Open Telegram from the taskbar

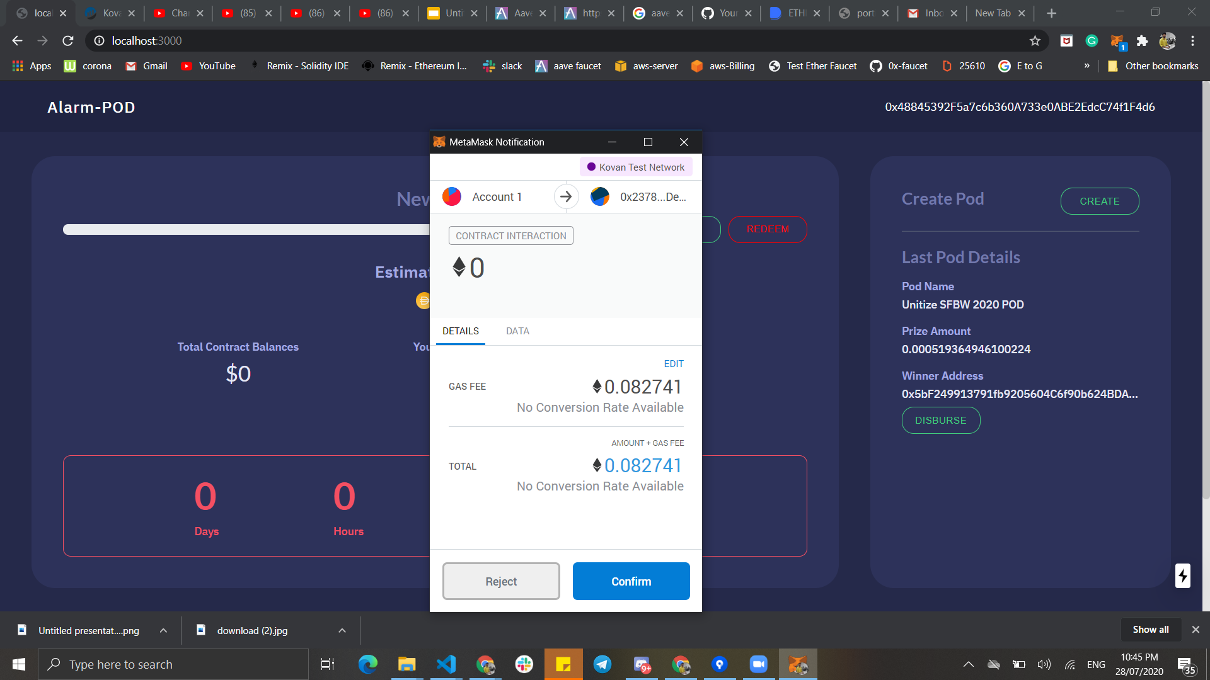coord(602,664)
